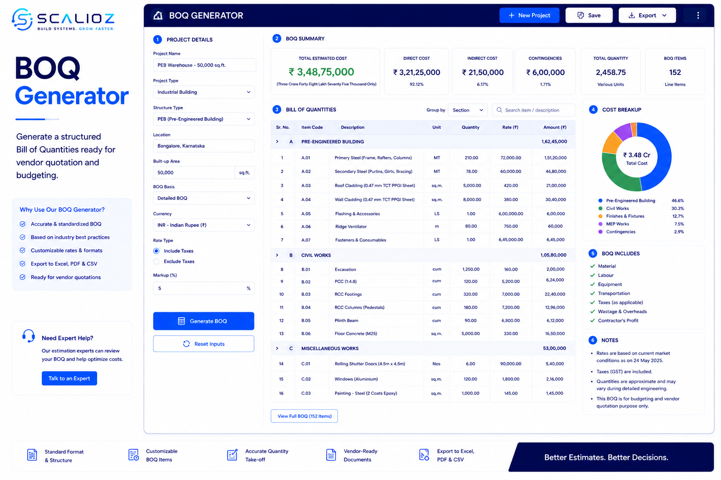Open the BOQ Basis dropdown
This screenshot has width=721, height=480.
[x=204, y=198]
